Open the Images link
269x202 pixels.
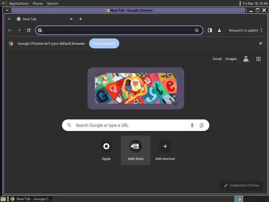coord(231,59)
